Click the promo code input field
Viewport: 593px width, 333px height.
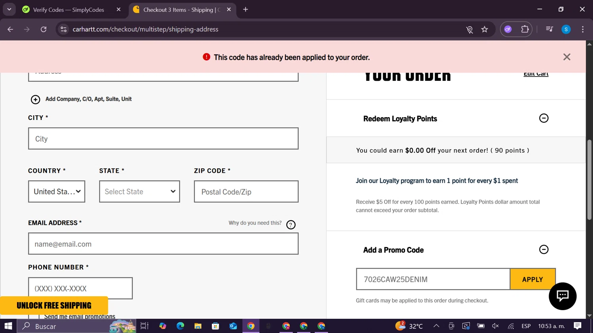(x=433, y=279)
